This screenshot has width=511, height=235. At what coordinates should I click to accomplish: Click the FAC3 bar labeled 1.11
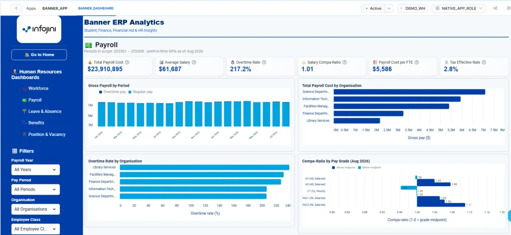441,205
